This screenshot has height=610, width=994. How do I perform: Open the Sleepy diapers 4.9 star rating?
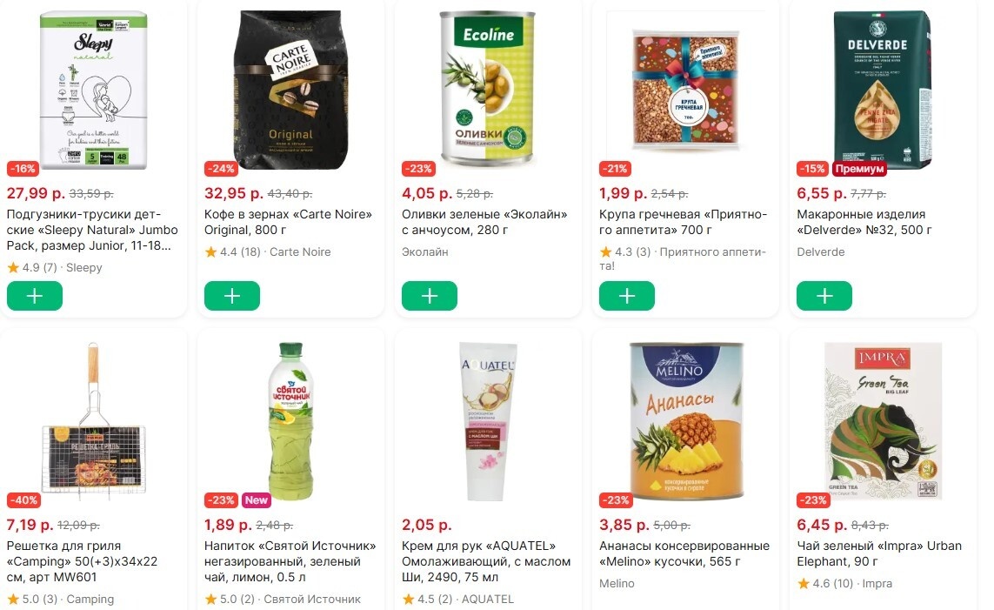(31, 268)
